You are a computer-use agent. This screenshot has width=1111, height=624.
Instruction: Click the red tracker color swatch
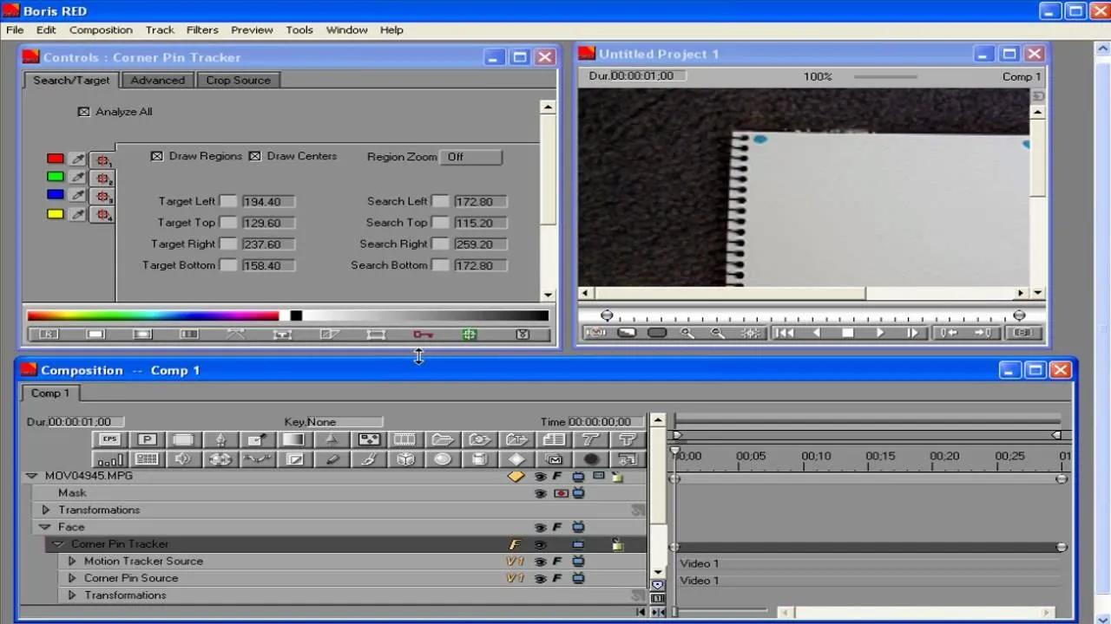(56, 159)
